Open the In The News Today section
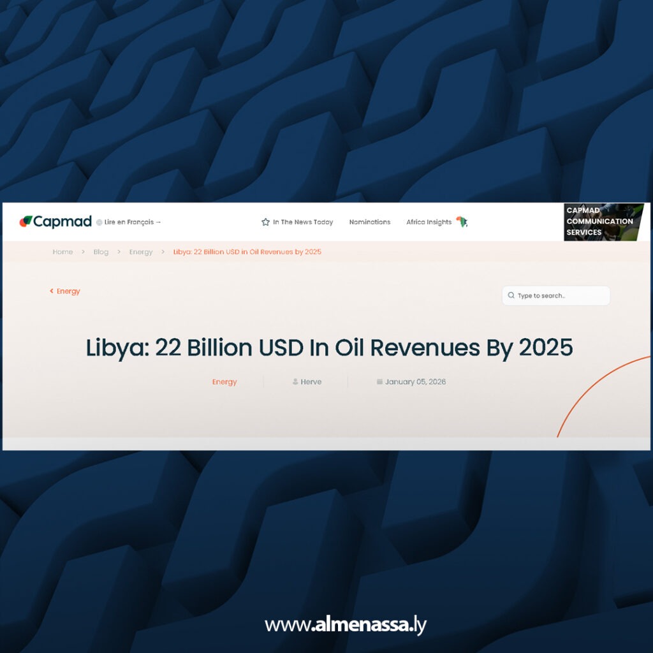Screen dimensions: 653x653 pos(302,222)
